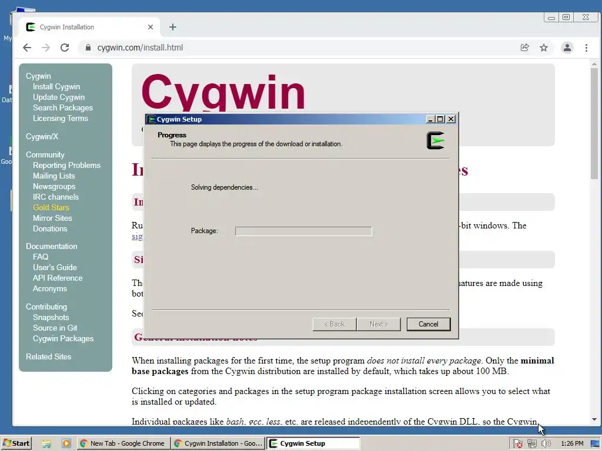The width and height of the screenshot is (602, 451).
Task: Click the disabled Next button
Action: pos(379,324)
